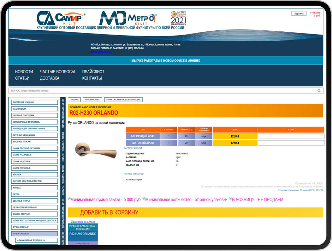Screen dimensions: 332x251
Task: Open ЗАМКИ ДВЕРНЫЕ С РУЧКАМИ category
Action: 34,148
